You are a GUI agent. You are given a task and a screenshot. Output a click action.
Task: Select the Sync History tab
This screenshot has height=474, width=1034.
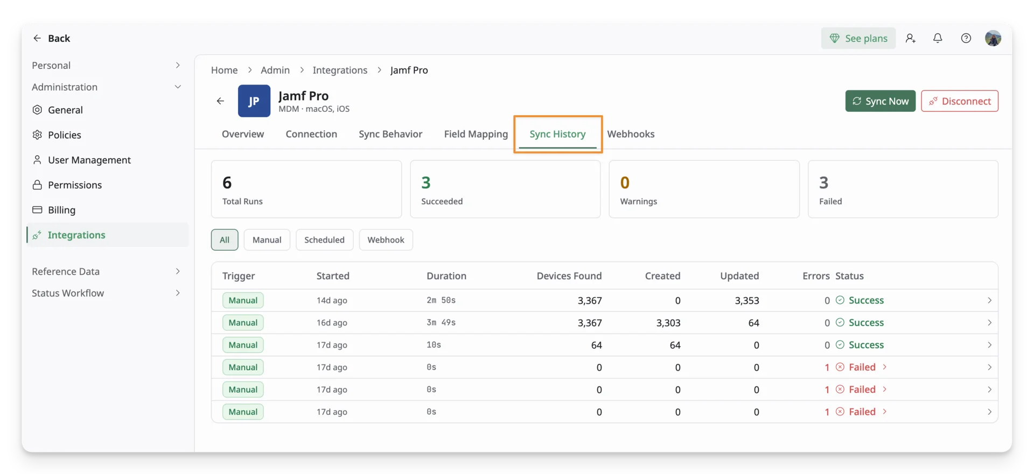[557, 134]
